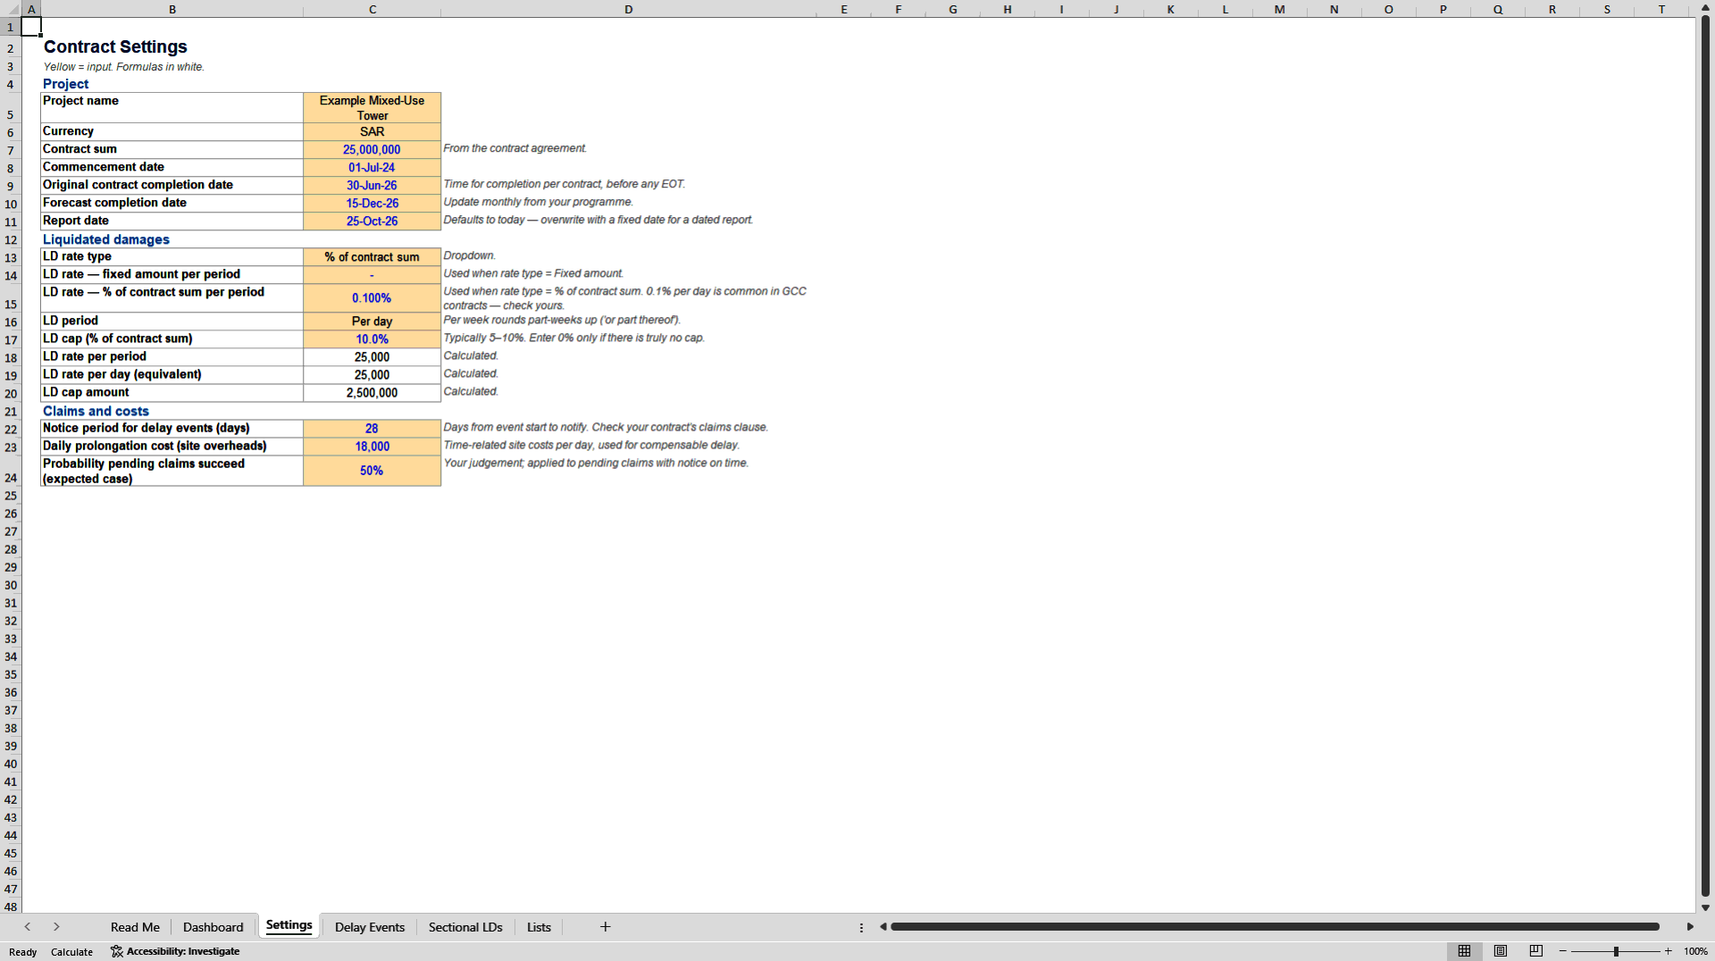
Task: Select Notice period cell with 28
Action: pos(372,429)
